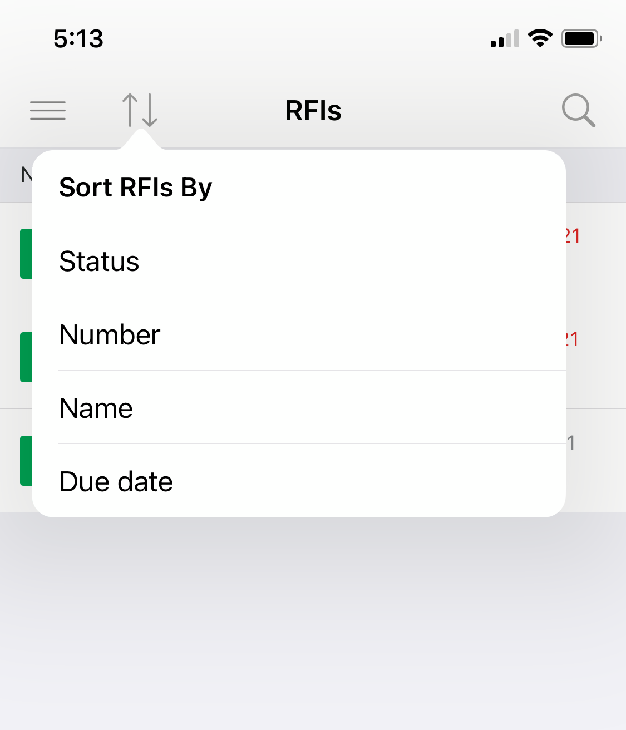Tap the third RFI's gray due date
Viewport: 626px width, 730px height.
pyautogui.click(x=571, y=443)
